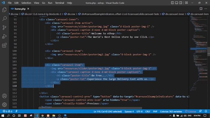Click the tool icon beside warnings count
Screen dimensions: 210x118
[x=16, y=111]
